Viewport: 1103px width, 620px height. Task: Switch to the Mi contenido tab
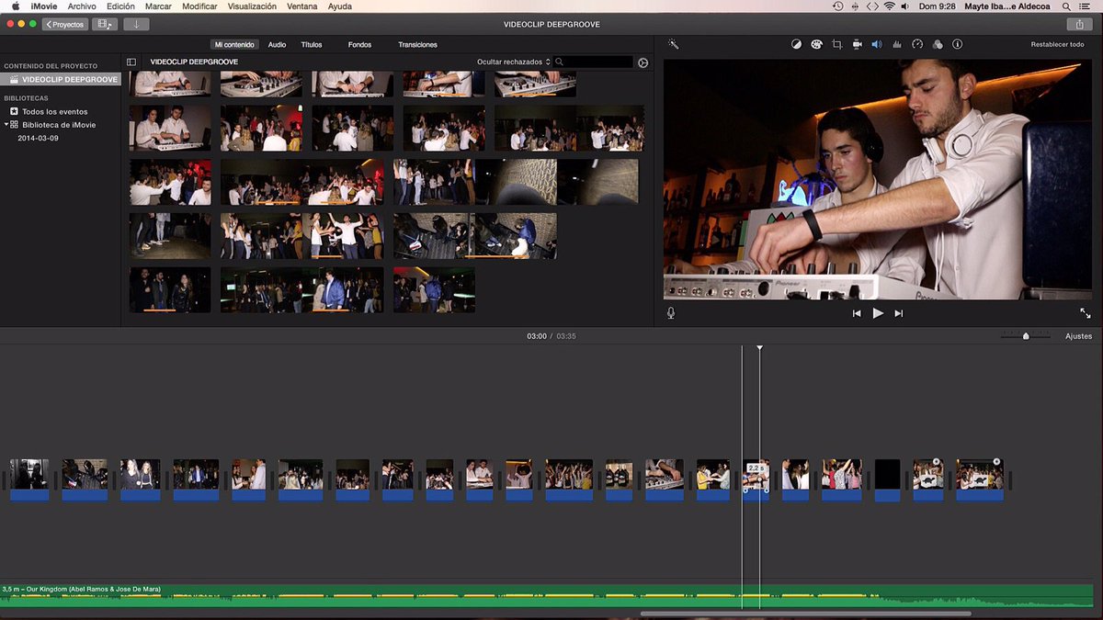coord(234,44)
